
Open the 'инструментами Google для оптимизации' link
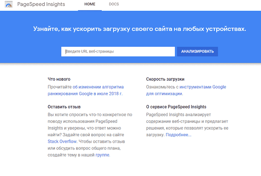pyautogui.click(x=186, y=91)
